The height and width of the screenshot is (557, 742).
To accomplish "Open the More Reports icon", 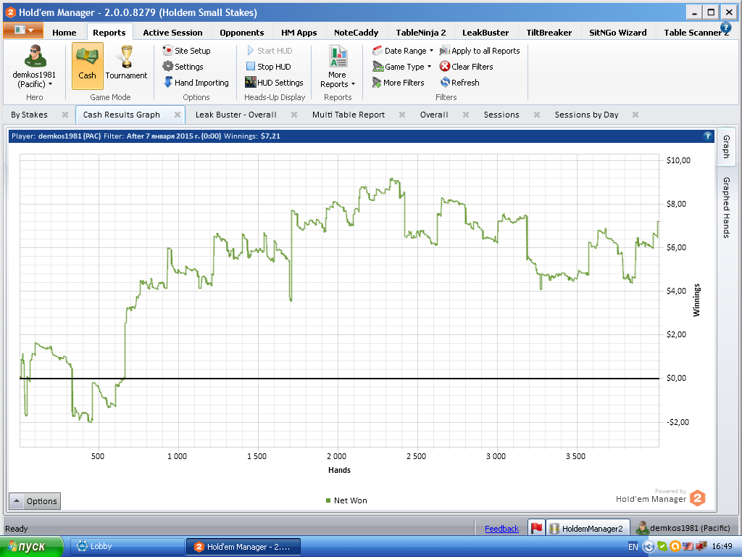I will point(338,57).
